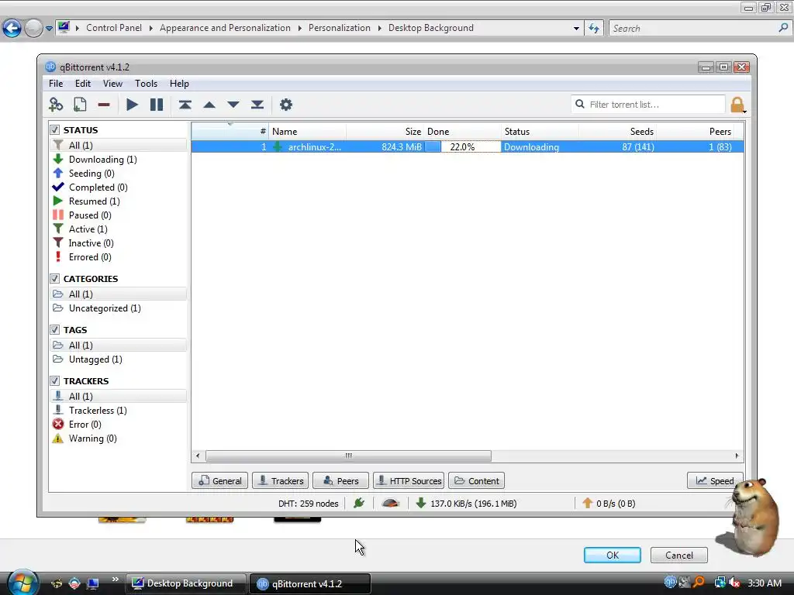Click the orange upload speed arrow in status bar
Viewport: 794px width, 595px height.
click(588, 503)
